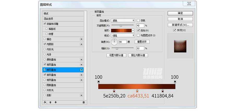
Task: Click the 确定 confirm button
Action: point(180,13)
